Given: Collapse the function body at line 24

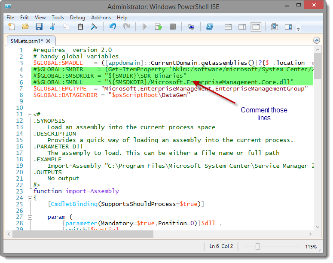Looking at the screenshot, I should (x=30, y=198).
